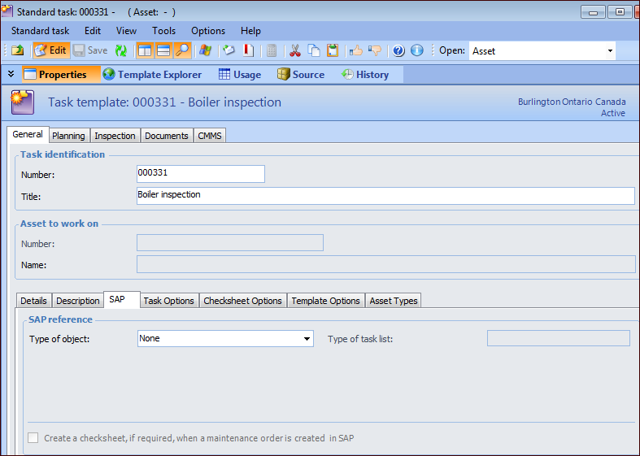Click the magnifying glass search icon
Screen dimensions: 640x456
(x=182, y=50)
